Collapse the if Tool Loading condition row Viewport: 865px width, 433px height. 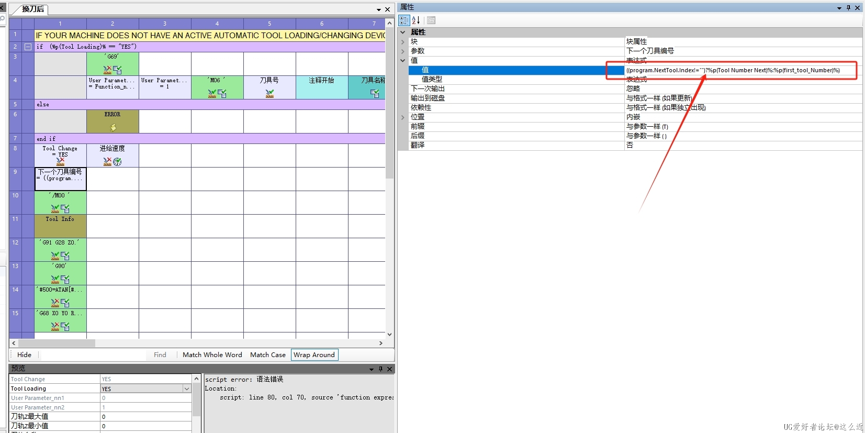[x=28, y=47]
